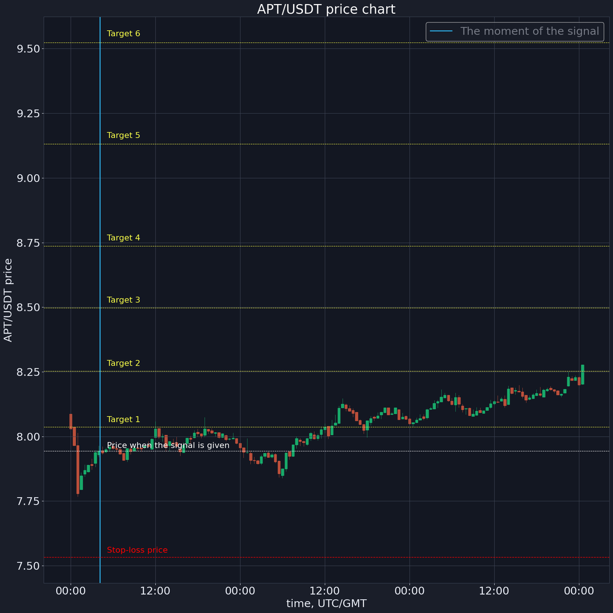Click the 8.00 y-axis tick label
Image resolution: width=613 pixels, height=613 pixels.
tap(28, 437)
